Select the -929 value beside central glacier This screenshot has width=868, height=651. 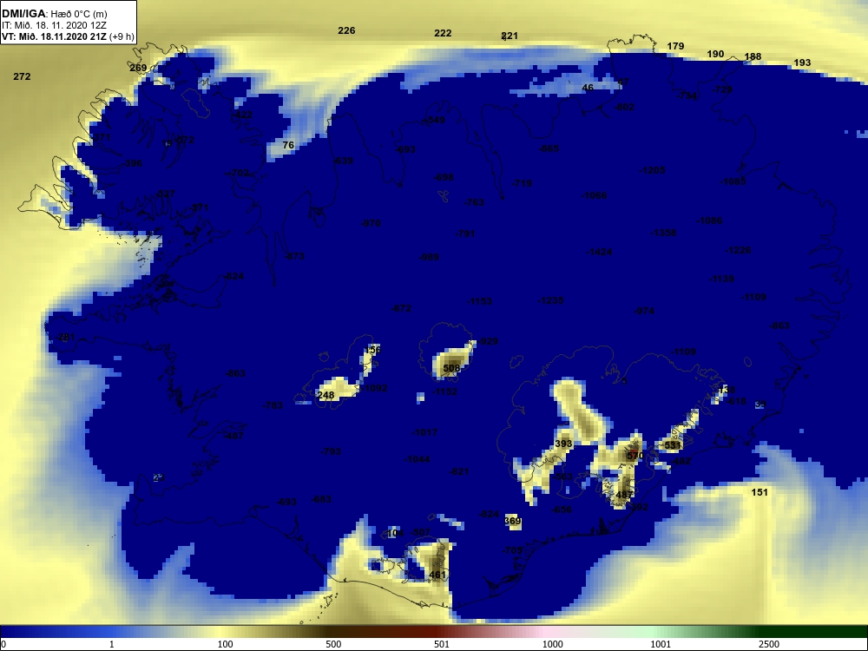488,341
